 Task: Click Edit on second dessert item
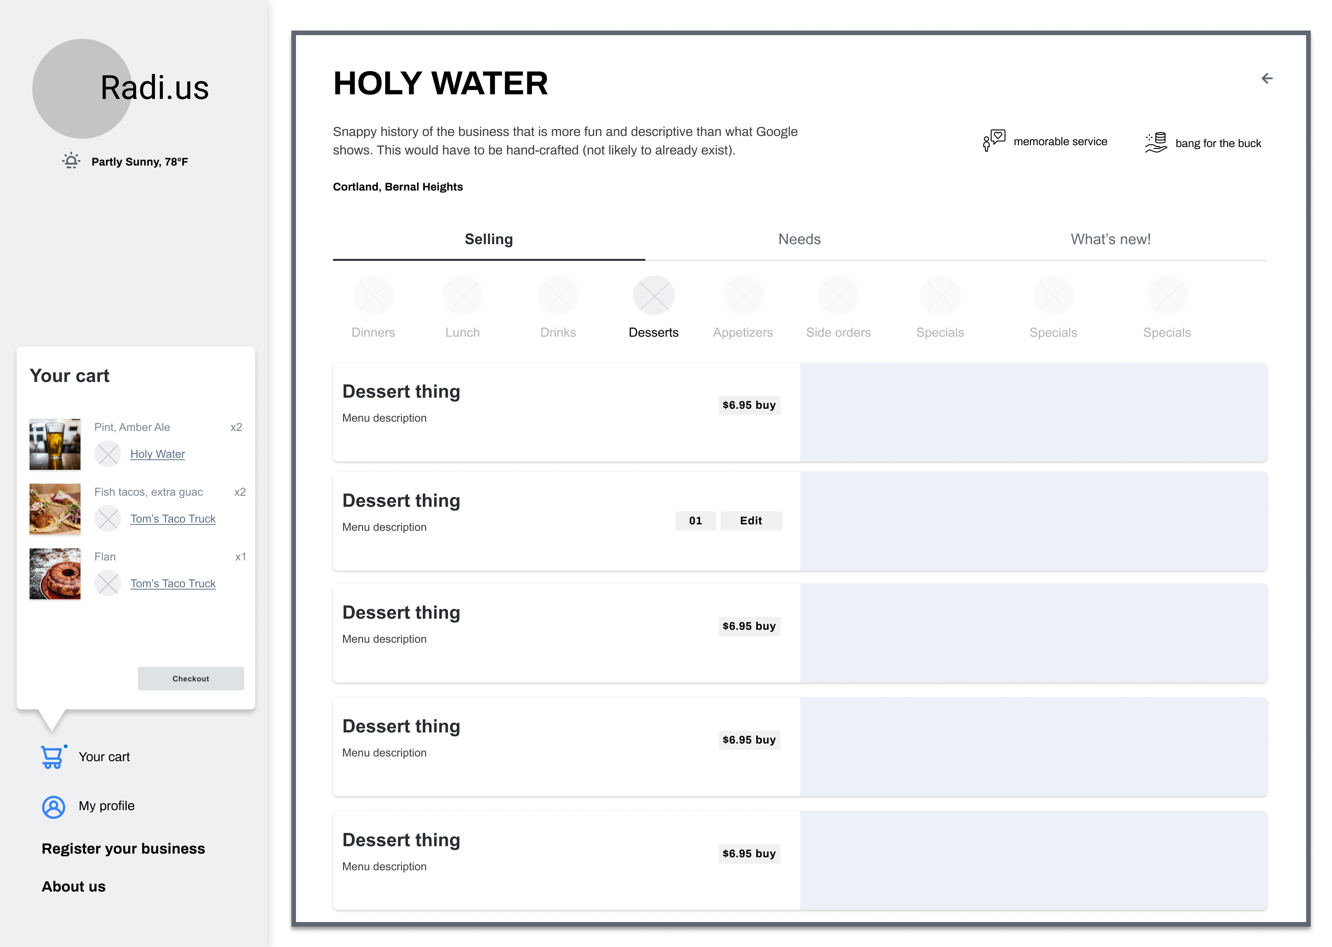click(751, 521)
